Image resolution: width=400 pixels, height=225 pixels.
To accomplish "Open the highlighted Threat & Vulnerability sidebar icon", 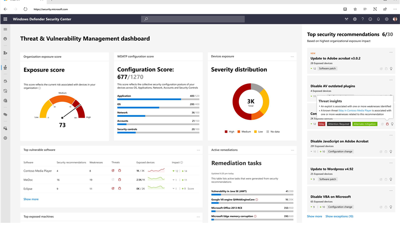I will coord(6,68).
